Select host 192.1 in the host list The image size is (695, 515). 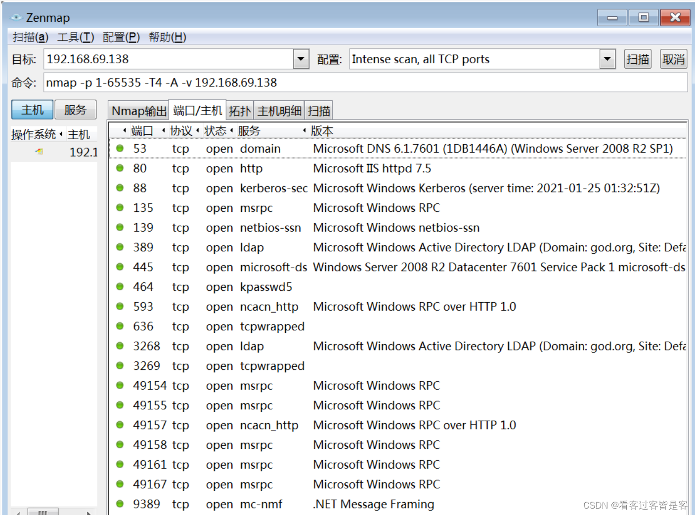pyautogui.click(x=54, y=152)
